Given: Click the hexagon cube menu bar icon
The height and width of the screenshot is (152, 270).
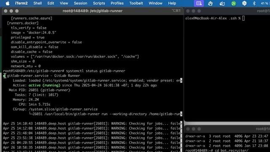Looking at the screenshot, I should coord(244,3).
